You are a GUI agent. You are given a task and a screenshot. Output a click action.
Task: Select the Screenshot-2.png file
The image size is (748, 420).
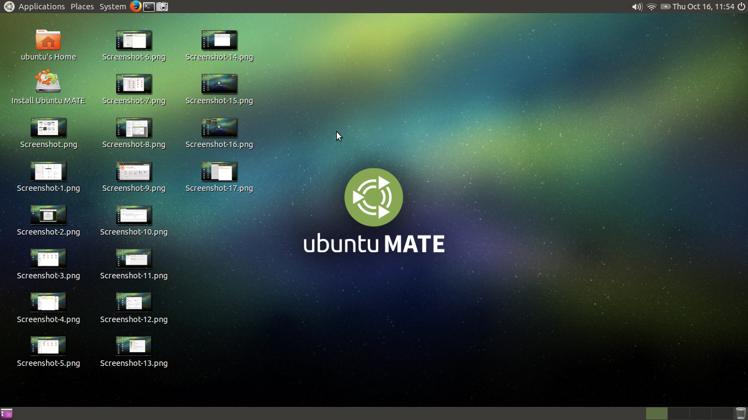click(x=48, y=221)
